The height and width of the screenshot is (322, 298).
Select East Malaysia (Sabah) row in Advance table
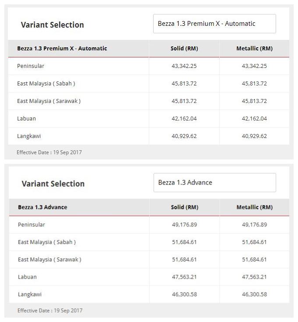47,242
